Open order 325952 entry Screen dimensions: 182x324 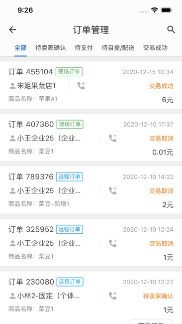91,243
